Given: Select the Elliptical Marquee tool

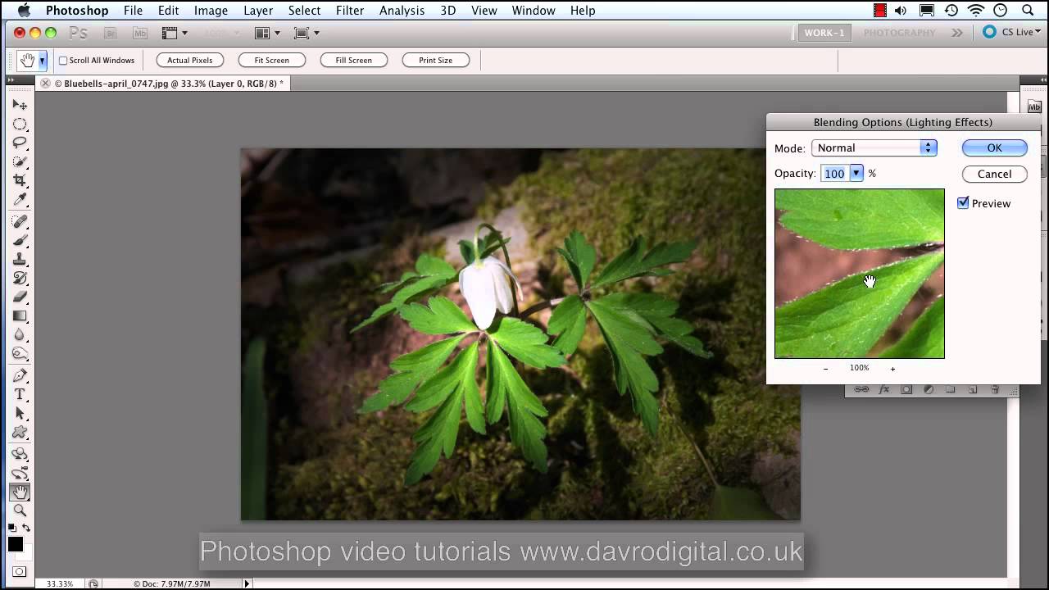Looking at the screenshot, I should [20, 125].
